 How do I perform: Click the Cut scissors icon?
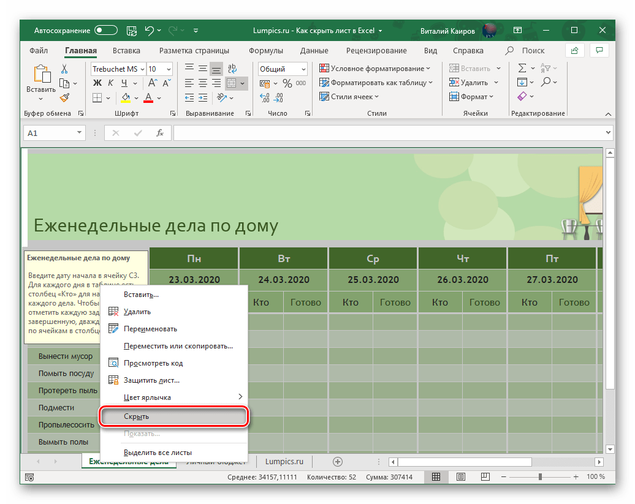click(x=64, y=69)
